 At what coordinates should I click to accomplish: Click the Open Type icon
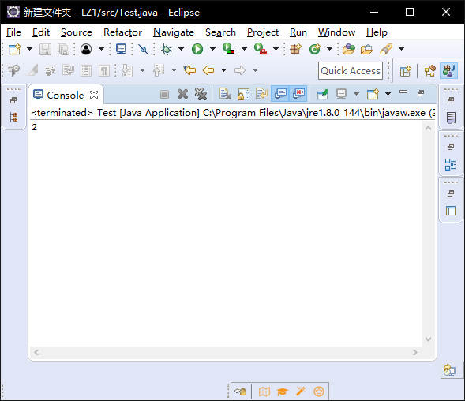[349, 49]
